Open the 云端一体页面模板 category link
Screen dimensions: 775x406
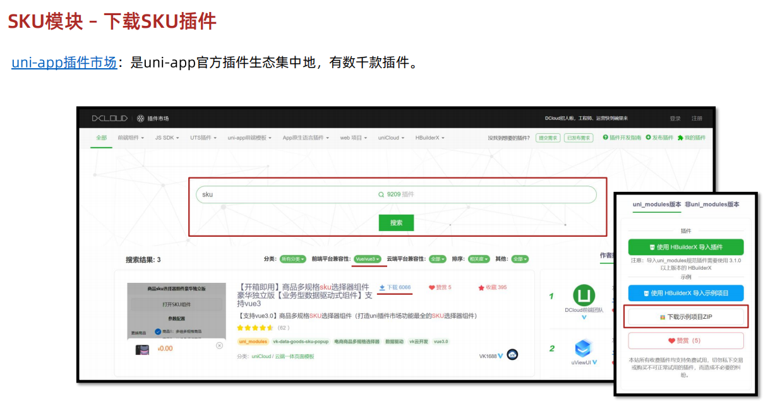[294, 356]
